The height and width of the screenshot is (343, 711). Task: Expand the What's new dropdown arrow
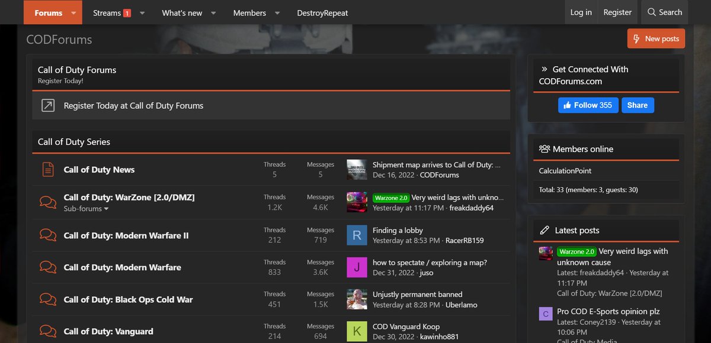pos(213,13)
